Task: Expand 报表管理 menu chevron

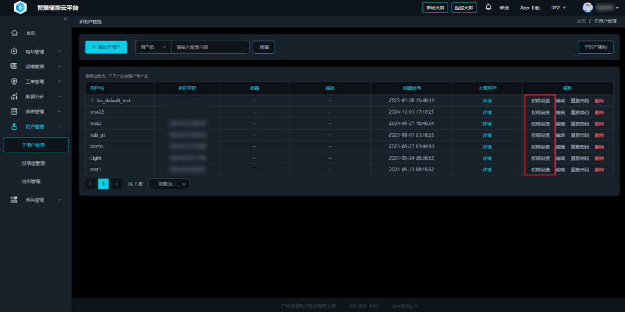Action: 60,112
